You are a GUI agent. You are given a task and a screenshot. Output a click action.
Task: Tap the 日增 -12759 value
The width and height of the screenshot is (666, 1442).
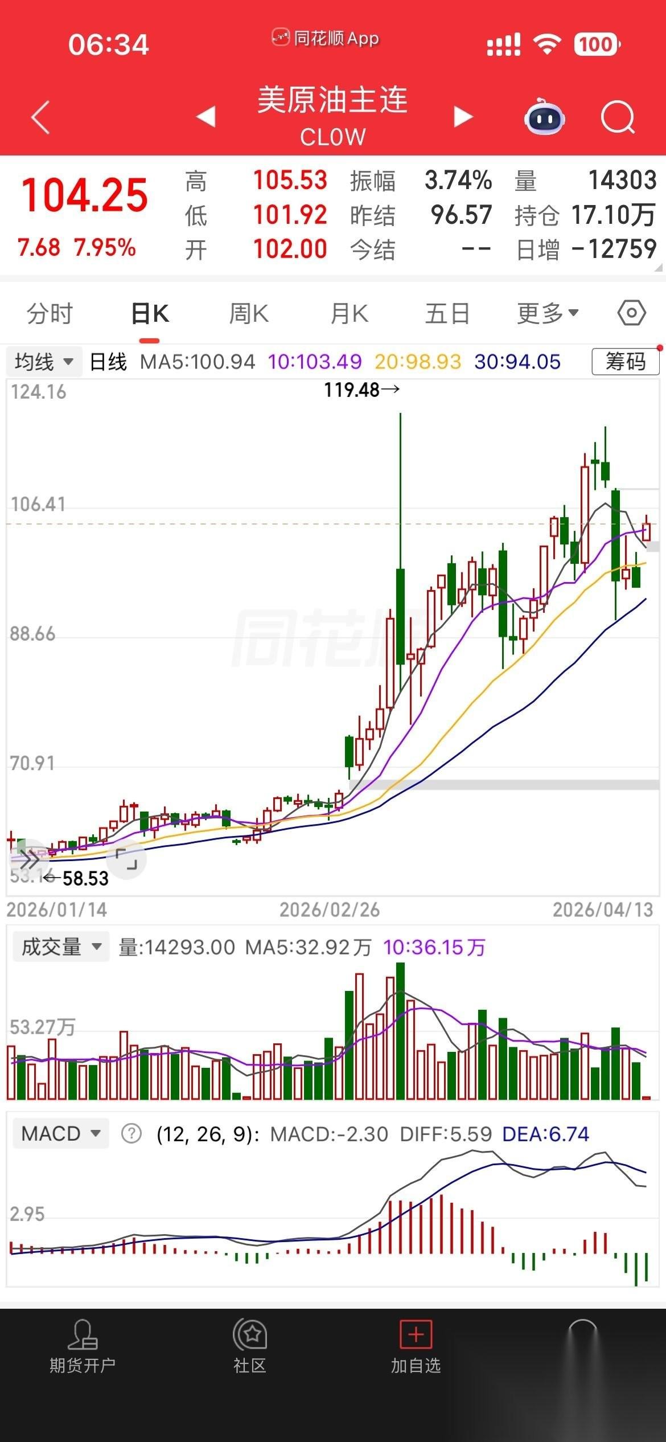tap(614, 249)
